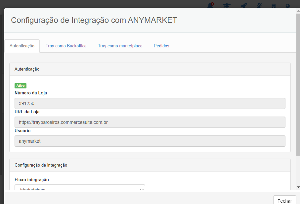Click the graduation cap icon in top bar
The height and width of the screenshot is (204, 300).
[x=227, y=6]
